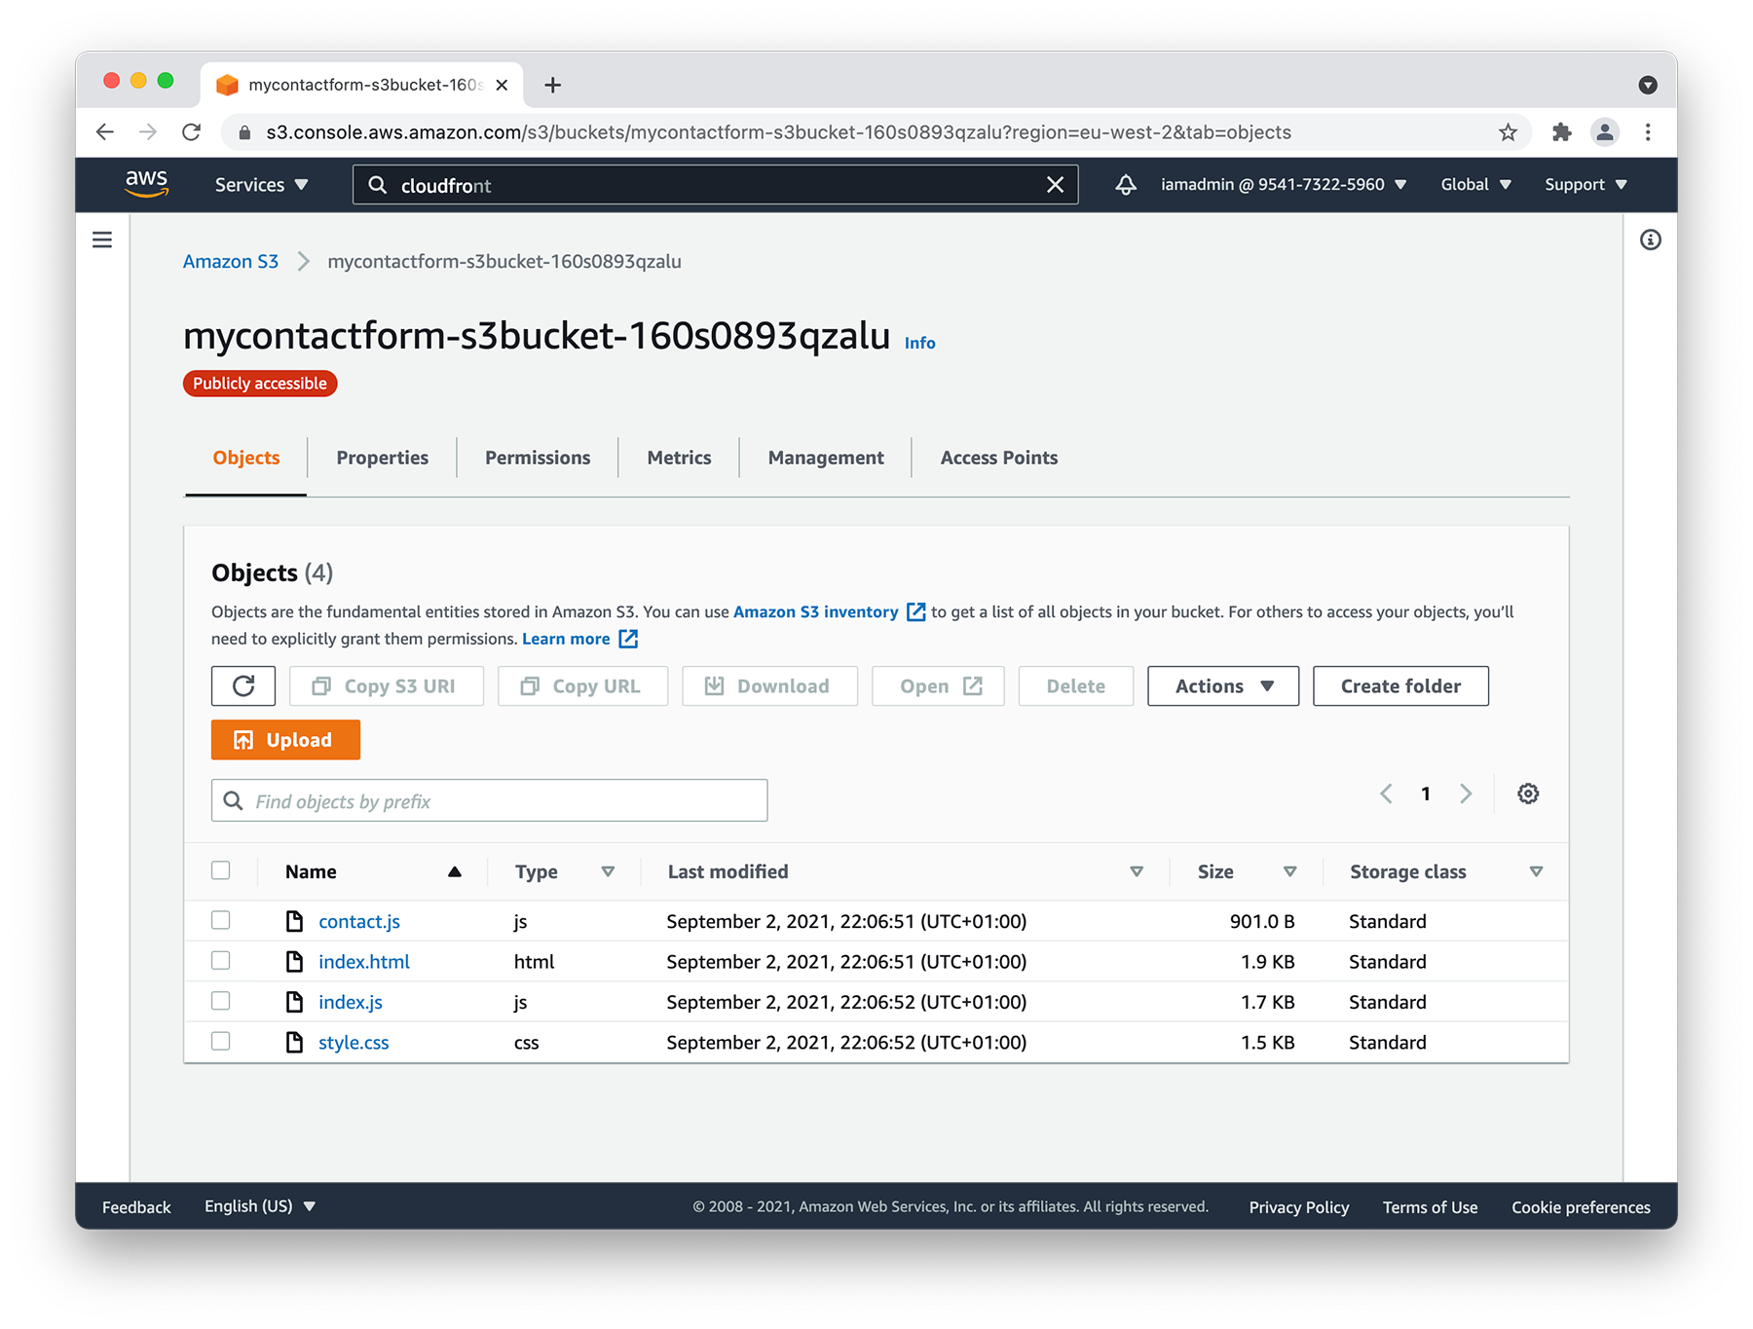Open the Actions dropdown
The image size is (1753, 1329).
pyautogui.click(x=1223, y=686)
